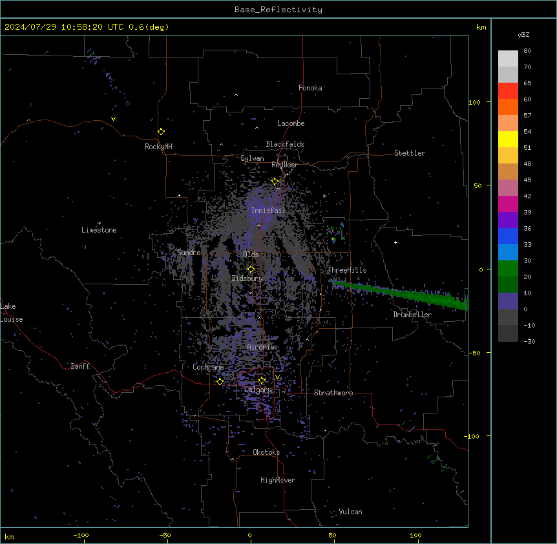Image resolution: width=557 pixels, height=544 pixels.
Task: Click the white plus marker north of Drumheller
Action: (x=395, y=242)
